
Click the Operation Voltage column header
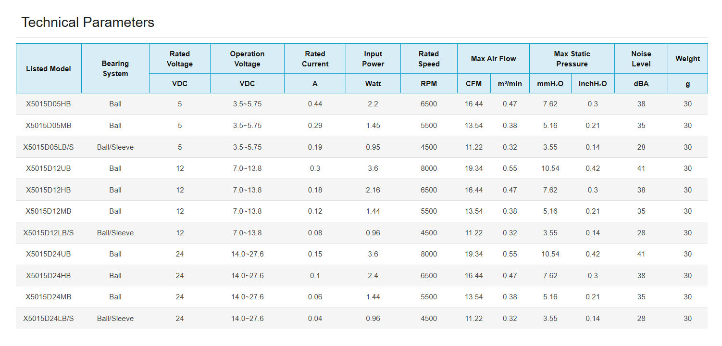[x=247, y=59]
